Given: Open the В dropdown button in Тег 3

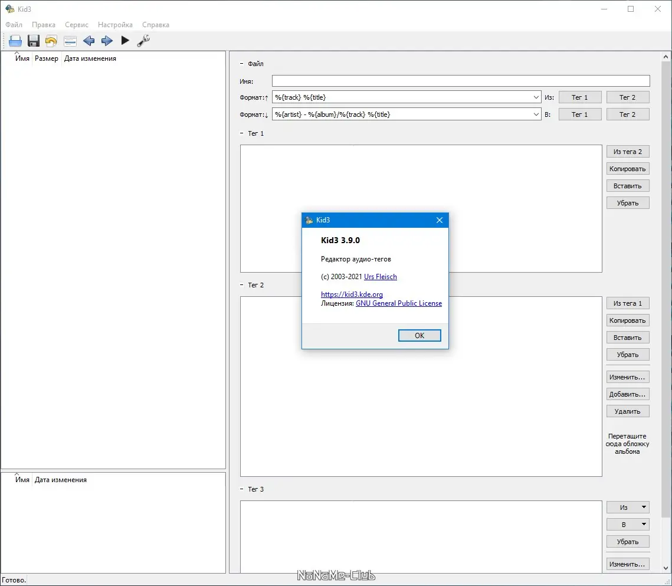Looking at the screenshot, I should [628, 524].
